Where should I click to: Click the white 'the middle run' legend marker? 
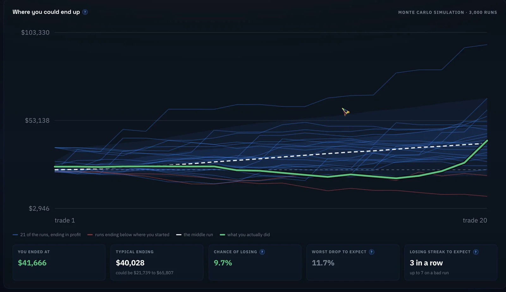tap(179, 235)
